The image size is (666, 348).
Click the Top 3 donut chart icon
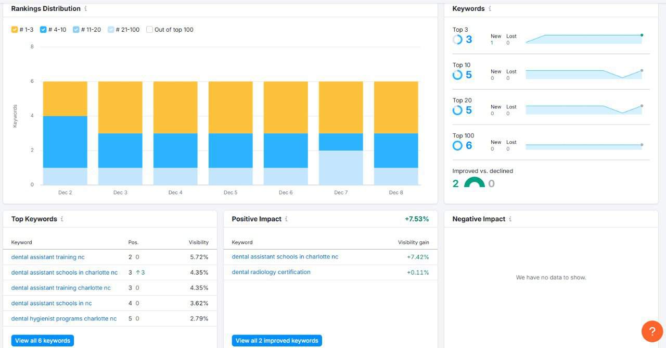[x=457, y=40]
